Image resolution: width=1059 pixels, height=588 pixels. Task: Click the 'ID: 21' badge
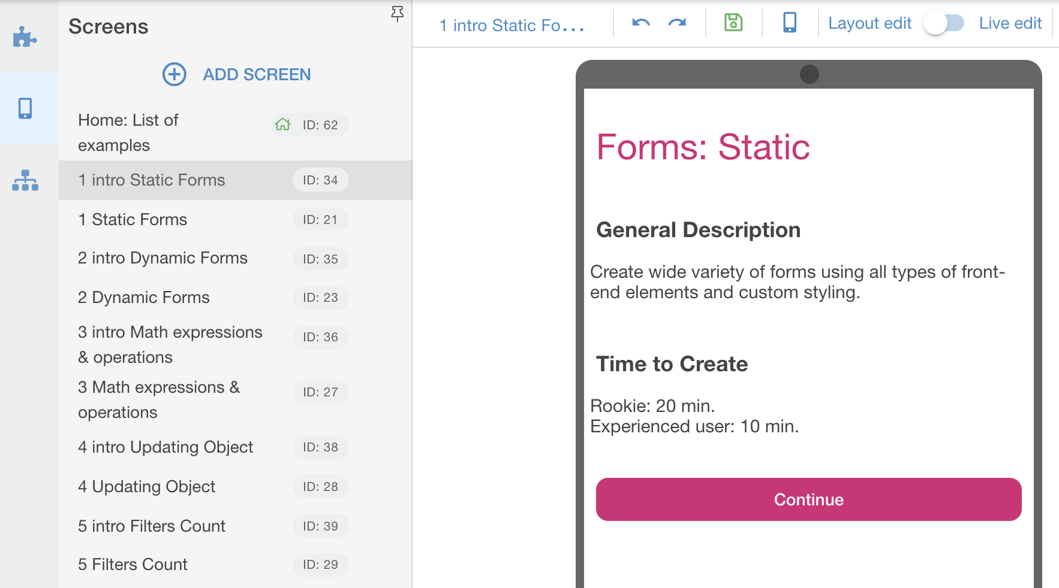tap(320, 220)
